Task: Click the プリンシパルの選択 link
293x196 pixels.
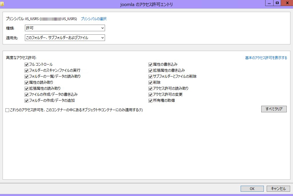Action: coord(94,19)
